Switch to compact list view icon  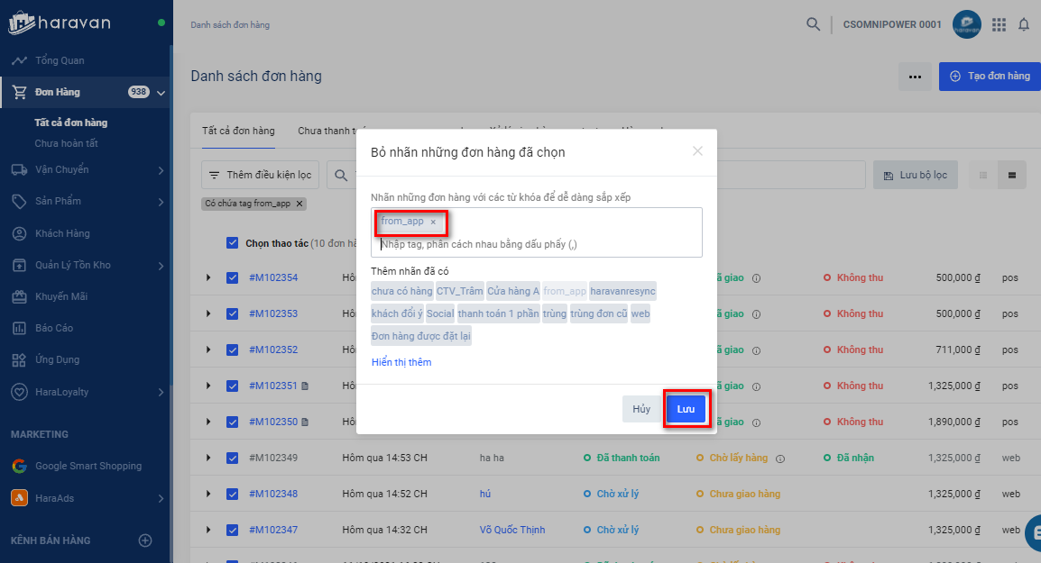pos(983,175)
